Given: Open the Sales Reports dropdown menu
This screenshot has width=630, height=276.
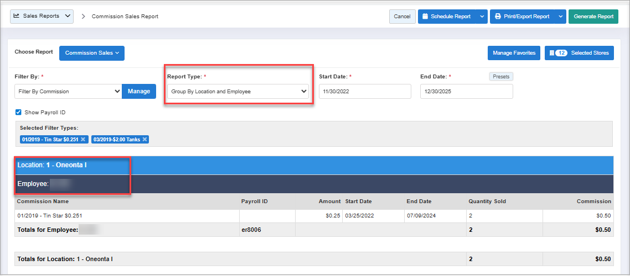Looking at the screenshot, I should coord(42,16).
